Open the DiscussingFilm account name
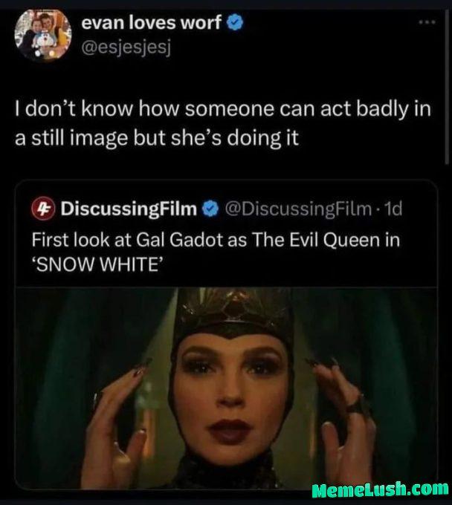This screenshot has height=505, width=452. coord(127,209)
